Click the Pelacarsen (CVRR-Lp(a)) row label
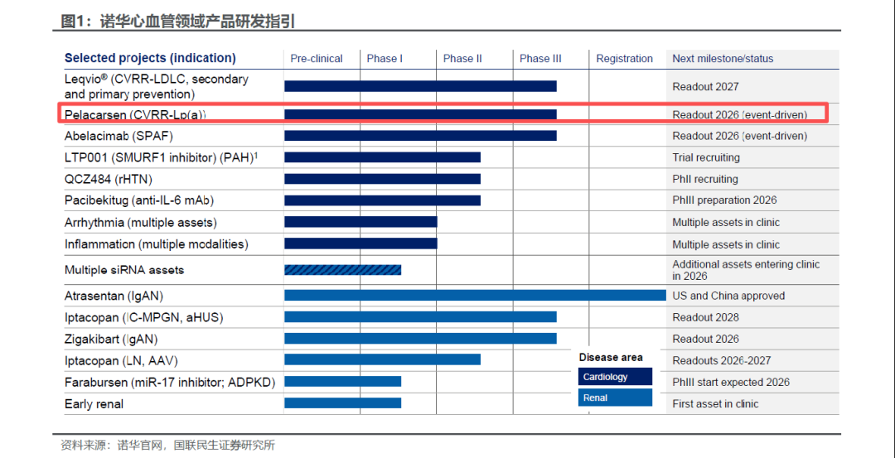 click(135, 115)
